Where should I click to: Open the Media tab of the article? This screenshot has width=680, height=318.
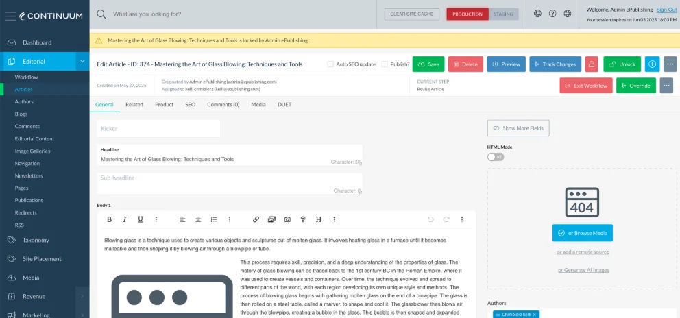[x=258, y=105]
